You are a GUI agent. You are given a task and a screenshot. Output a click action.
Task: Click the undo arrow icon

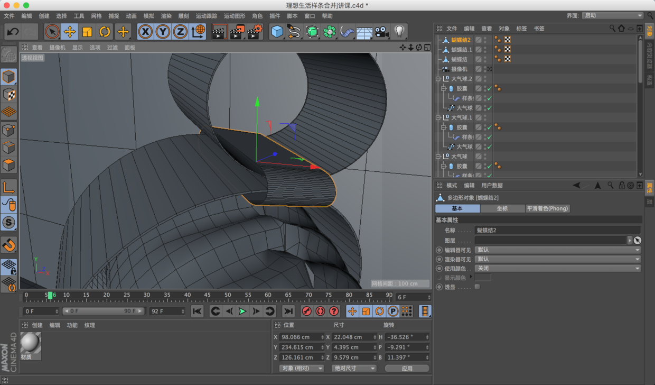[12, 32]
